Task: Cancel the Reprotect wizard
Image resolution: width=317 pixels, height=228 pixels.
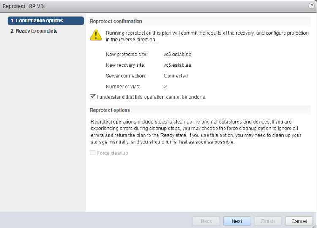Action: [299, 221]
